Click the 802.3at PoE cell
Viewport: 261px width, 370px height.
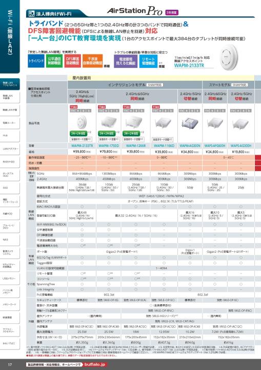(x=109, y=295)
